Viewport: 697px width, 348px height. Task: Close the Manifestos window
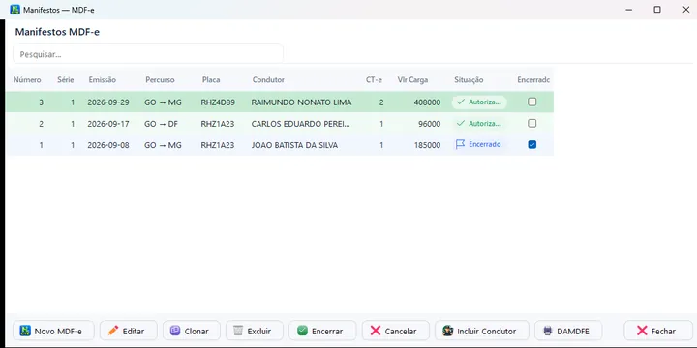(x=686, y=10)
